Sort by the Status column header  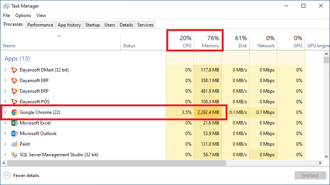click(129, 46)
